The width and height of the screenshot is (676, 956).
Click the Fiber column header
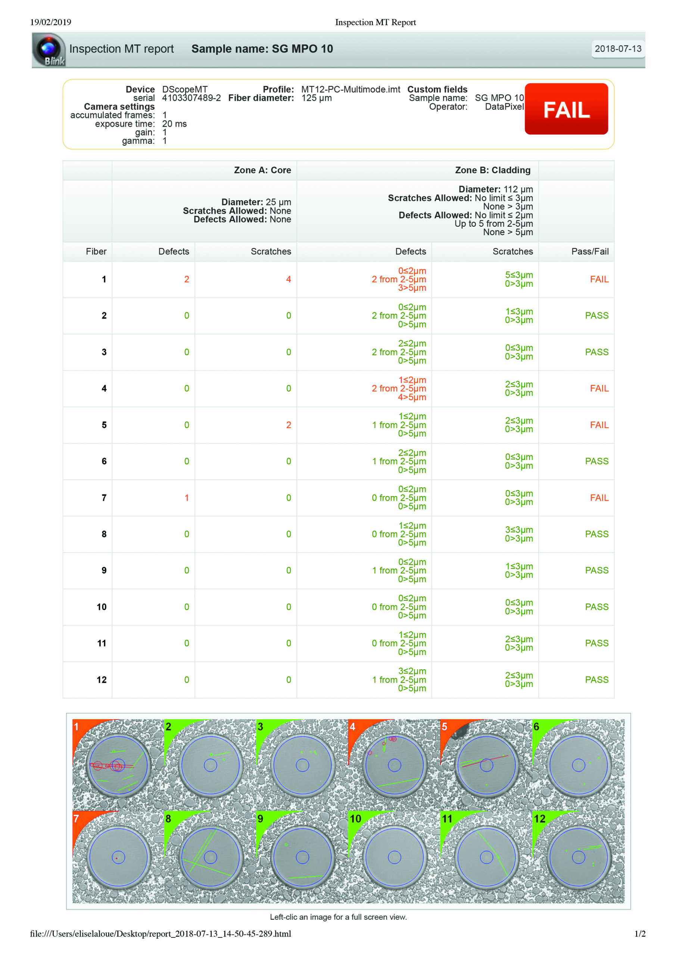click(96, 251)
